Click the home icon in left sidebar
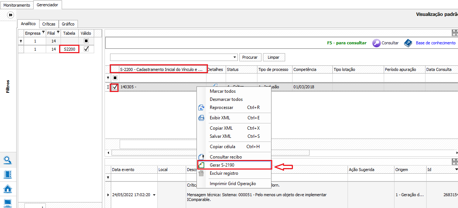This screenshot has width=458, height=208. (x=8, y=188)
